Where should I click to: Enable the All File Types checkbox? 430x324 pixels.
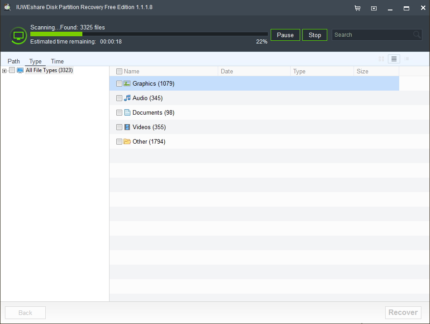[12, 70]
